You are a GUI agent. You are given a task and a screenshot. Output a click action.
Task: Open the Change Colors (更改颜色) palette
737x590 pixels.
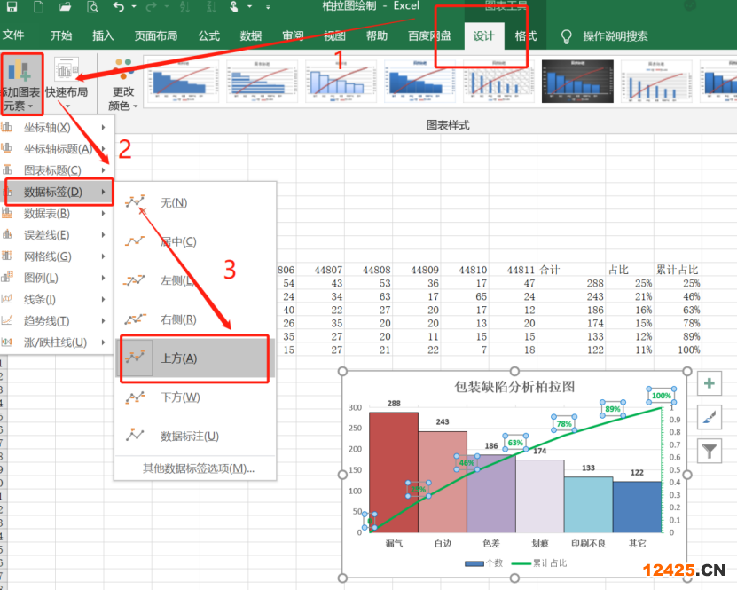123,86
